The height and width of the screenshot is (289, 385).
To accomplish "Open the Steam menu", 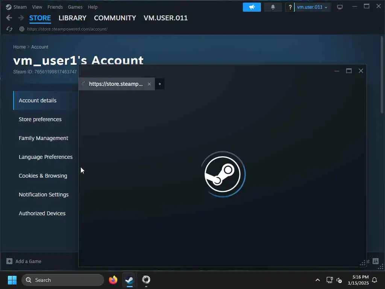I will pyautogui.click(x=20, y=7).
